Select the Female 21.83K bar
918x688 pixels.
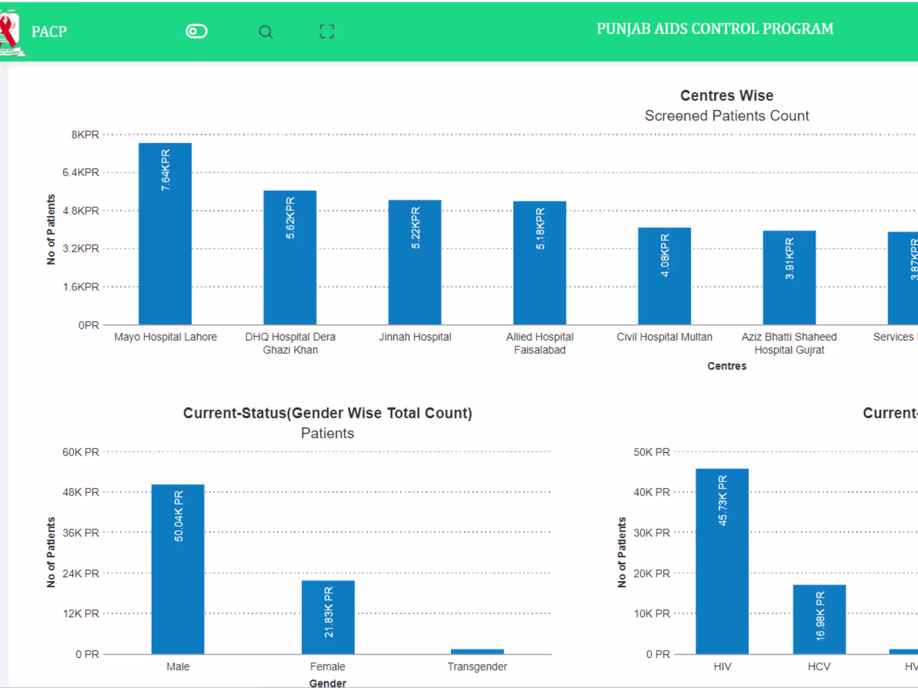coord(328,617)
